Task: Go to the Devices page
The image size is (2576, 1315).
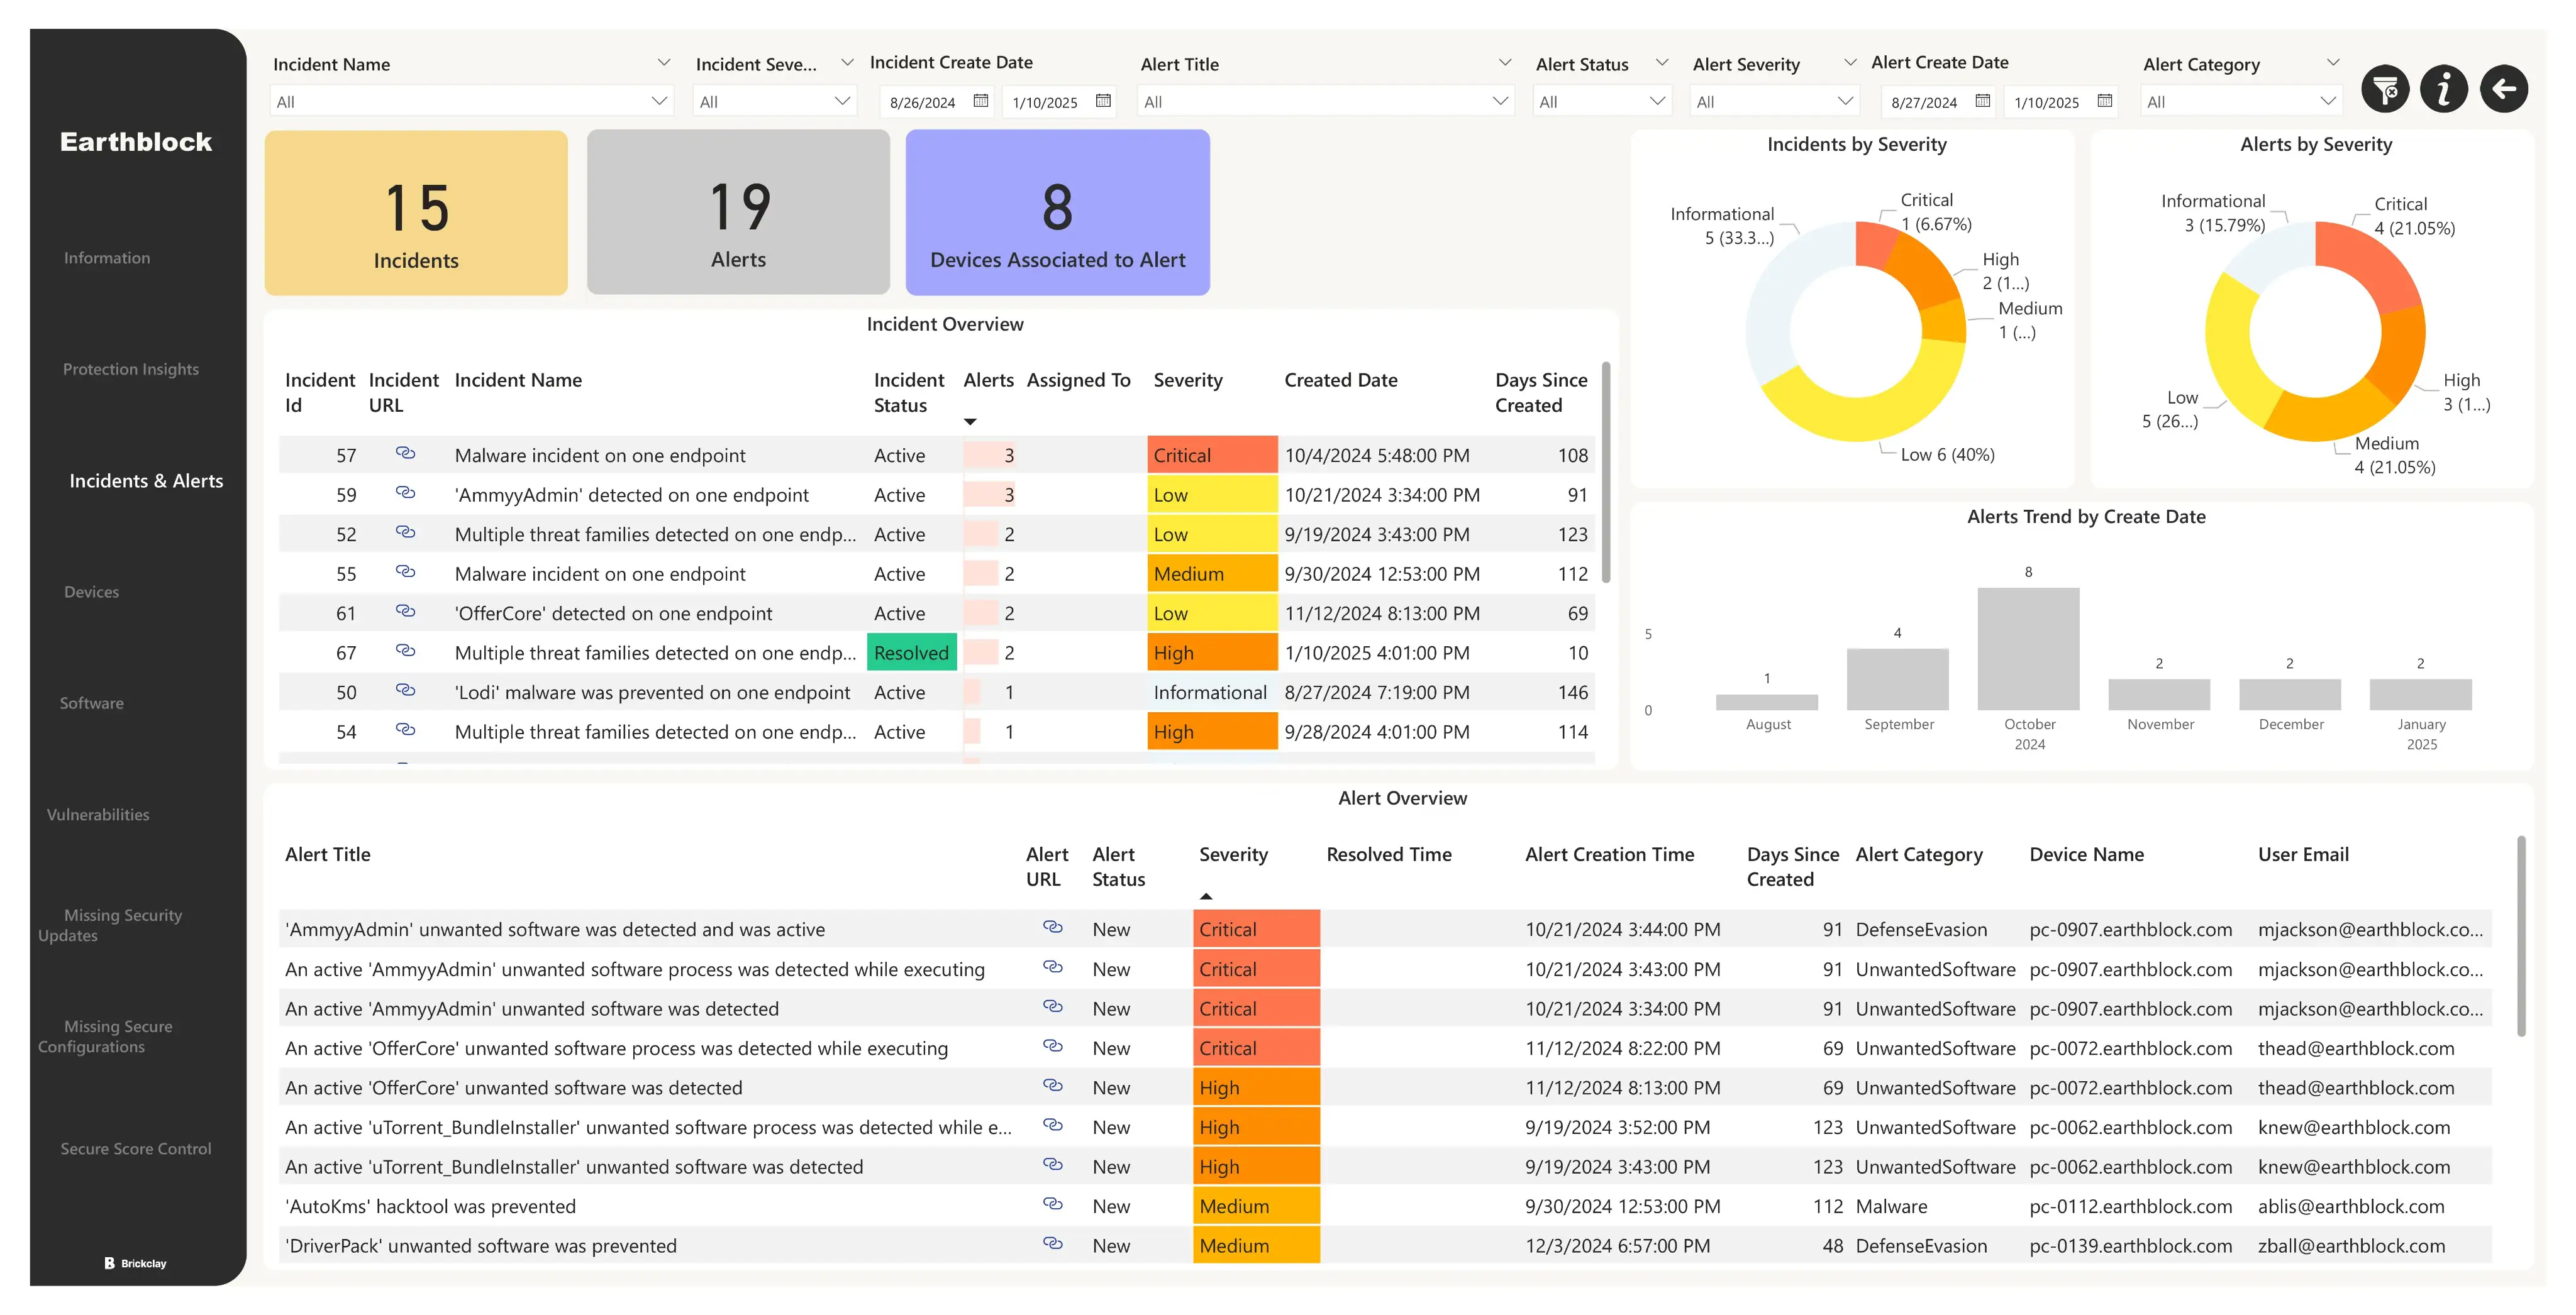Action: click(91, 593)
